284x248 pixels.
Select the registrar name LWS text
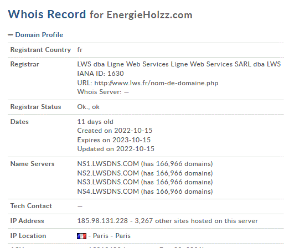coord(179,64)
